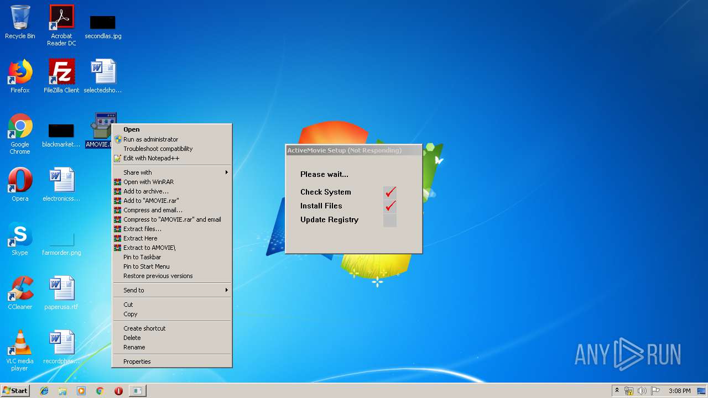The height and width of the screenshot is (398, 708).
Task: Select the farmorder.png file icon
Action: [x=61, y=243]
